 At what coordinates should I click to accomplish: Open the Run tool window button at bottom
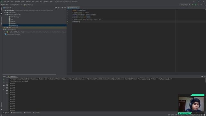pyautogui.click(x=6, y=113)
